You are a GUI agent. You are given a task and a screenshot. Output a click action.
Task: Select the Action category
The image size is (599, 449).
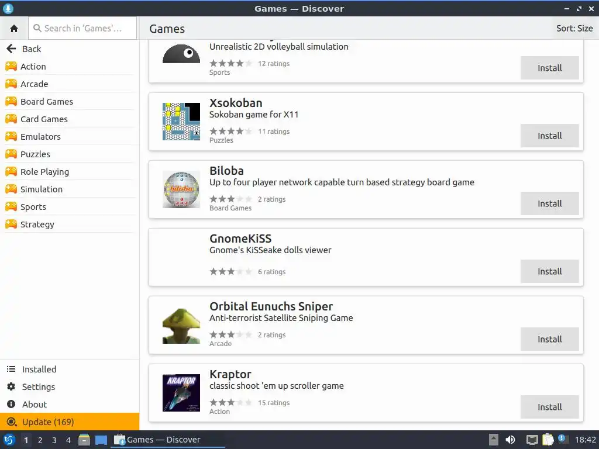tap(70, 67)
